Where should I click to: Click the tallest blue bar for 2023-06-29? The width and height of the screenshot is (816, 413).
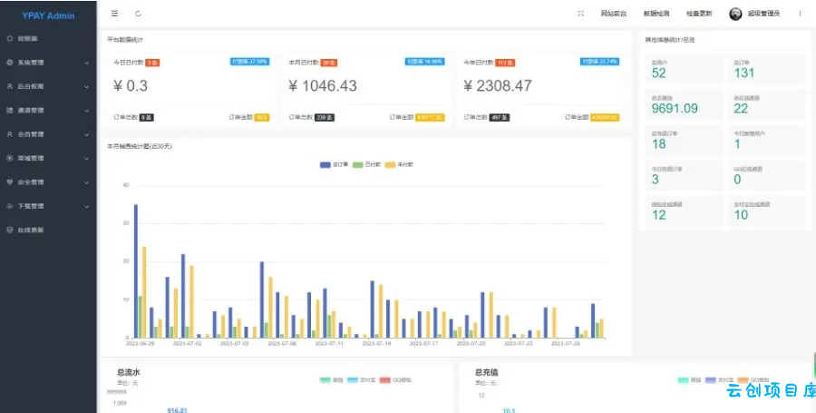136,271
